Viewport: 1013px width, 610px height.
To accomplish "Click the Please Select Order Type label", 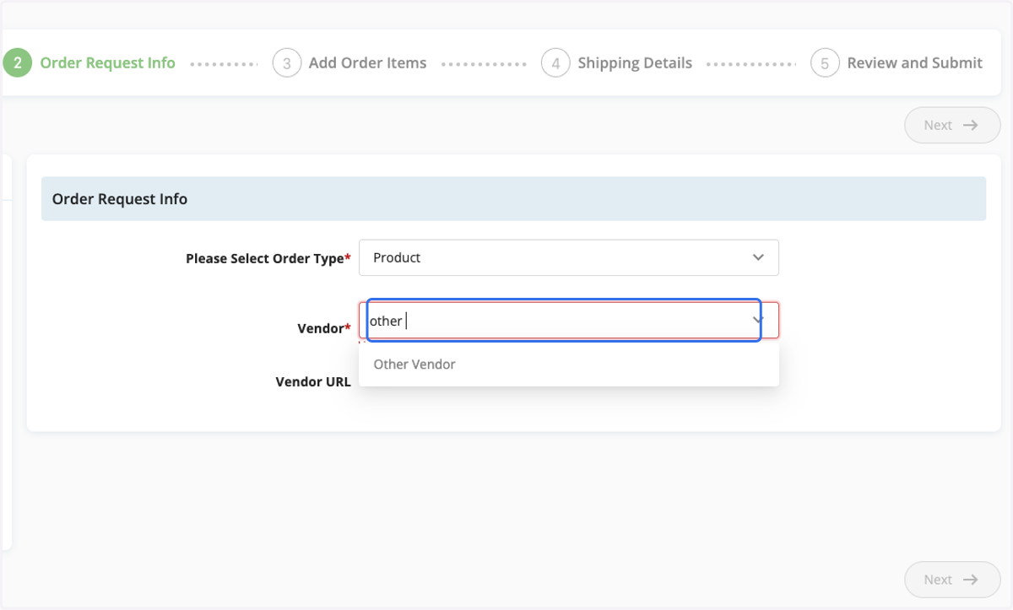I will (x=268, y=259).
